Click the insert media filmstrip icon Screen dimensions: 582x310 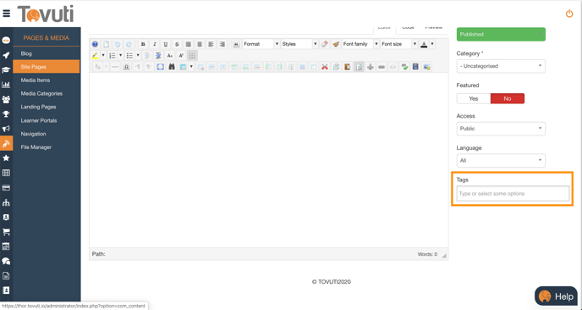click(415, 67)
